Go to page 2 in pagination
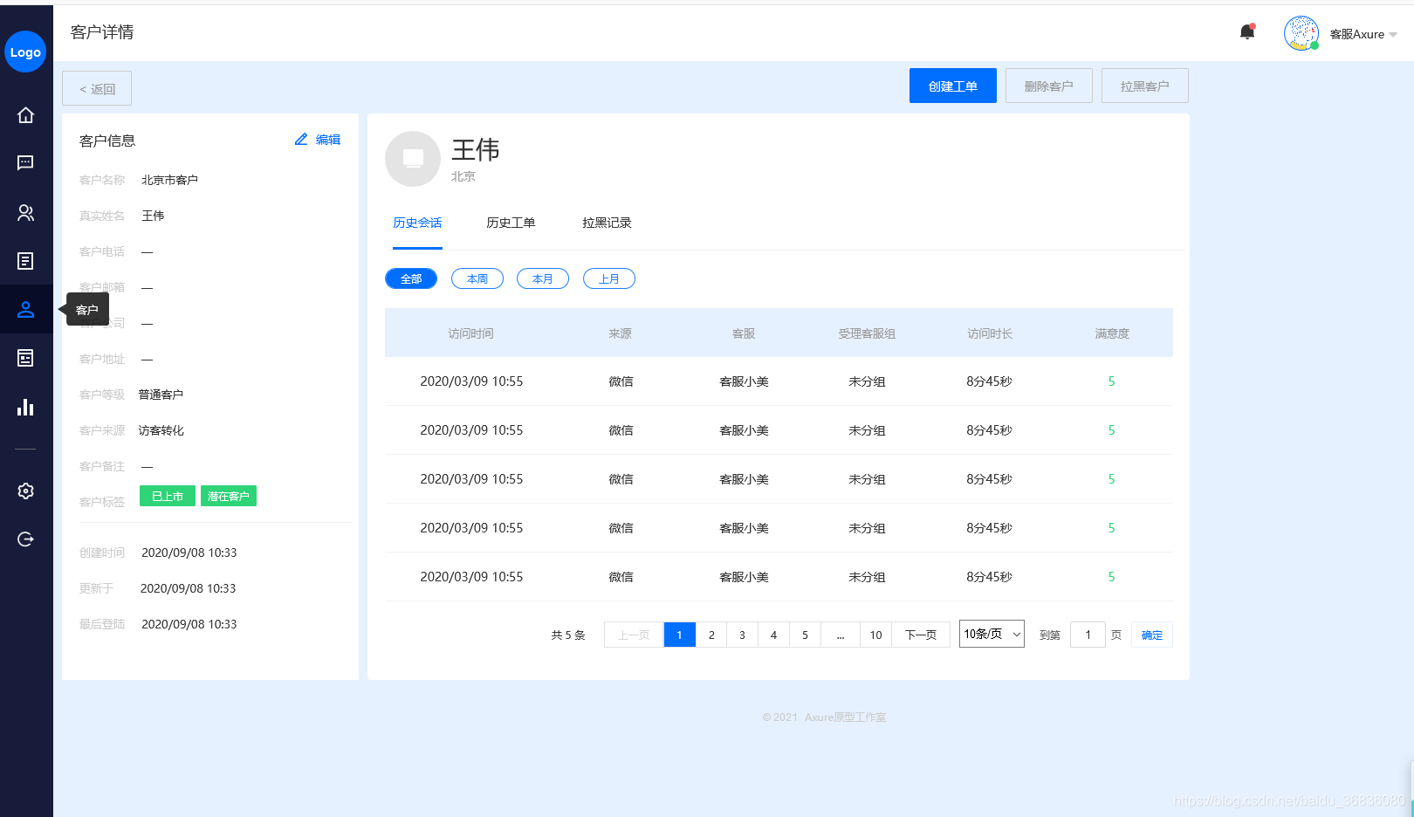This screenshot has height=817, width=1414. coord(711,635)
